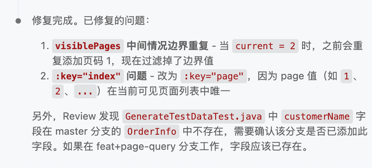Click the "current = 2" code snippet

(265, 46)
